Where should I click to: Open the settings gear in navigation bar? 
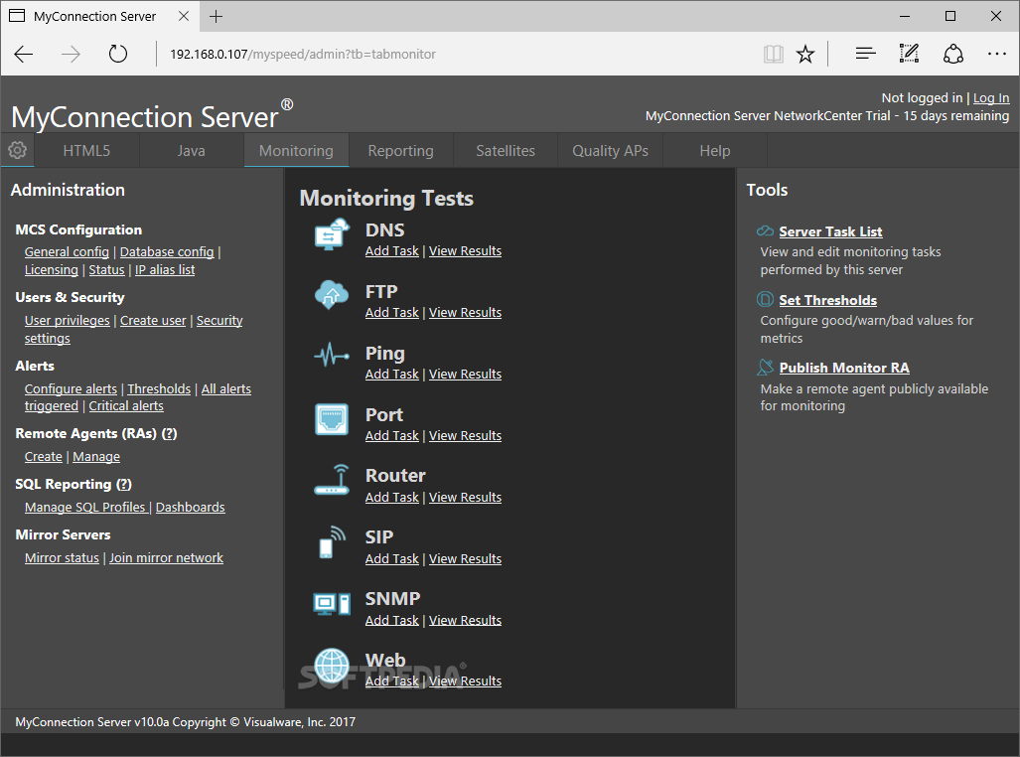point(18,150)
